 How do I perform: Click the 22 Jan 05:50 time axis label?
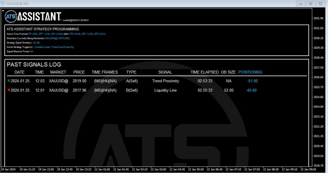[196, 169]
